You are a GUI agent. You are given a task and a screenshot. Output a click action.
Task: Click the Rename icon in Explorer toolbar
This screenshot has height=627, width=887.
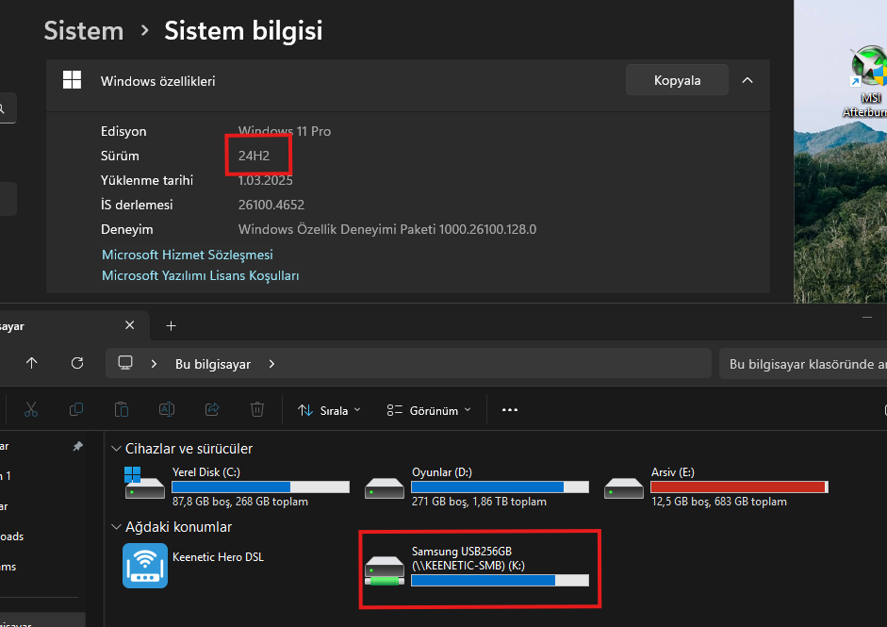click(166, 410)
